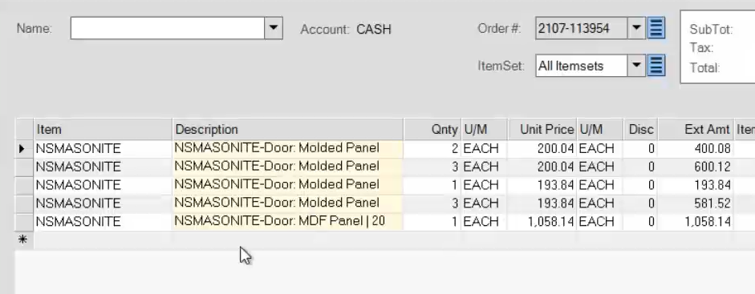Expand the Order # dropdown arrow
This screenshot has height=294, width=755.
[x=636, y=28]
